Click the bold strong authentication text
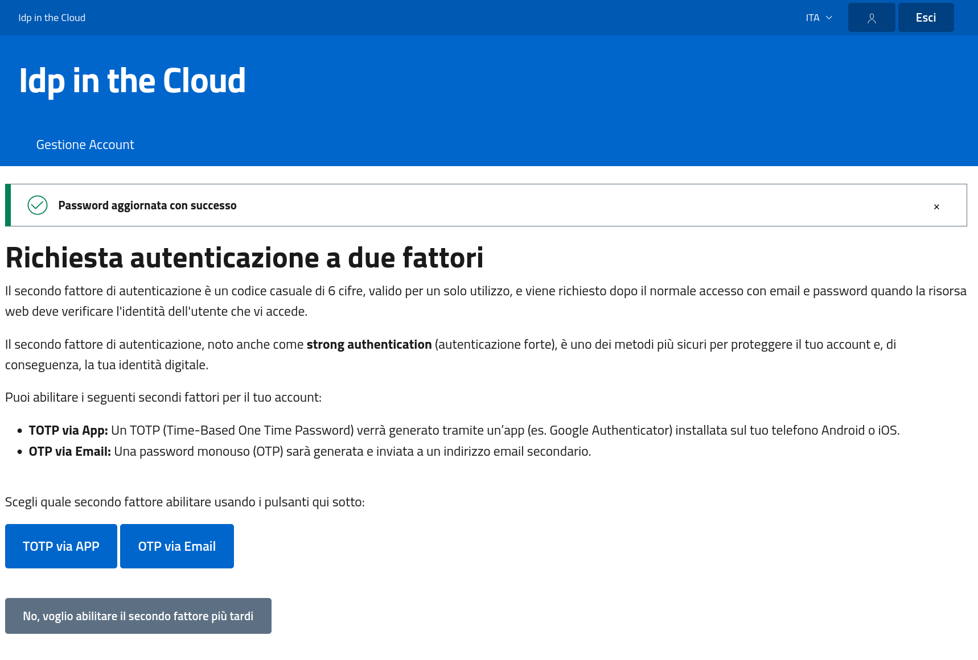This screenshot has height=660, width=978. tap(369, 344)
